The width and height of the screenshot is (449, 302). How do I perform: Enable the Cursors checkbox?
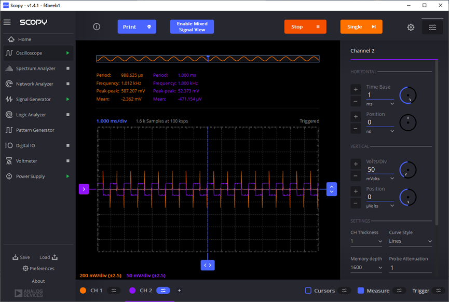tap(308, 291)
